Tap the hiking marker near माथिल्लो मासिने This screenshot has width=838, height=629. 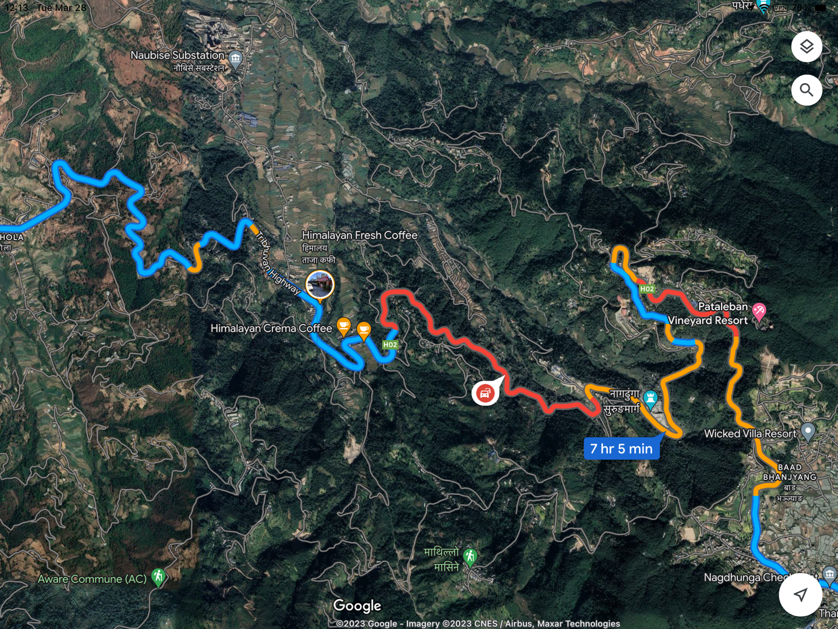tap(470, 557)
